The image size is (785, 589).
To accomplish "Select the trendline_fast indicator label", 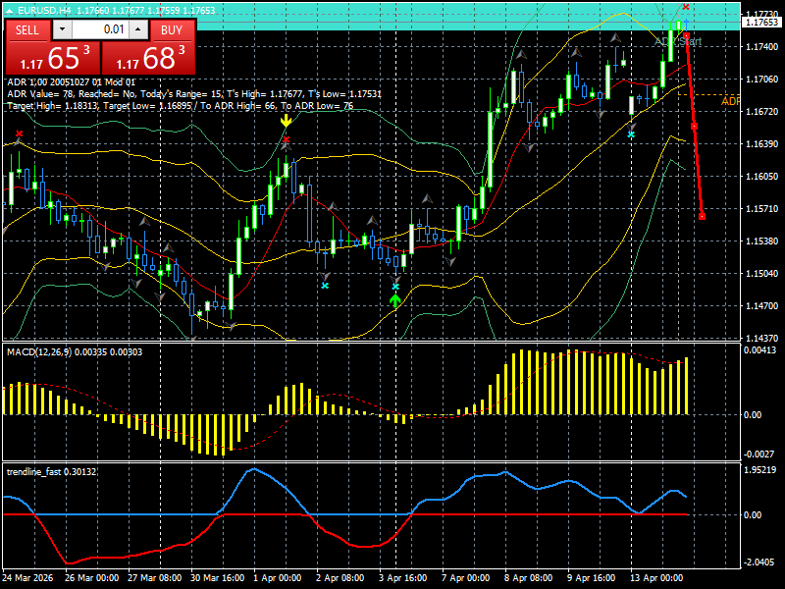I will (41, 471).
